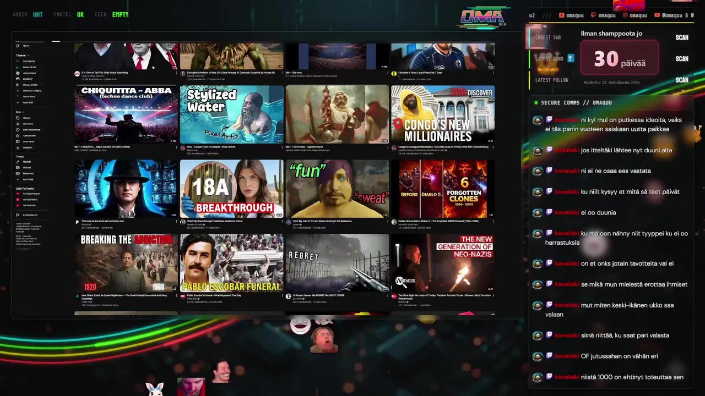Click the FEED EMPTY status label
The image size is (705, 396).
point(111,15)
